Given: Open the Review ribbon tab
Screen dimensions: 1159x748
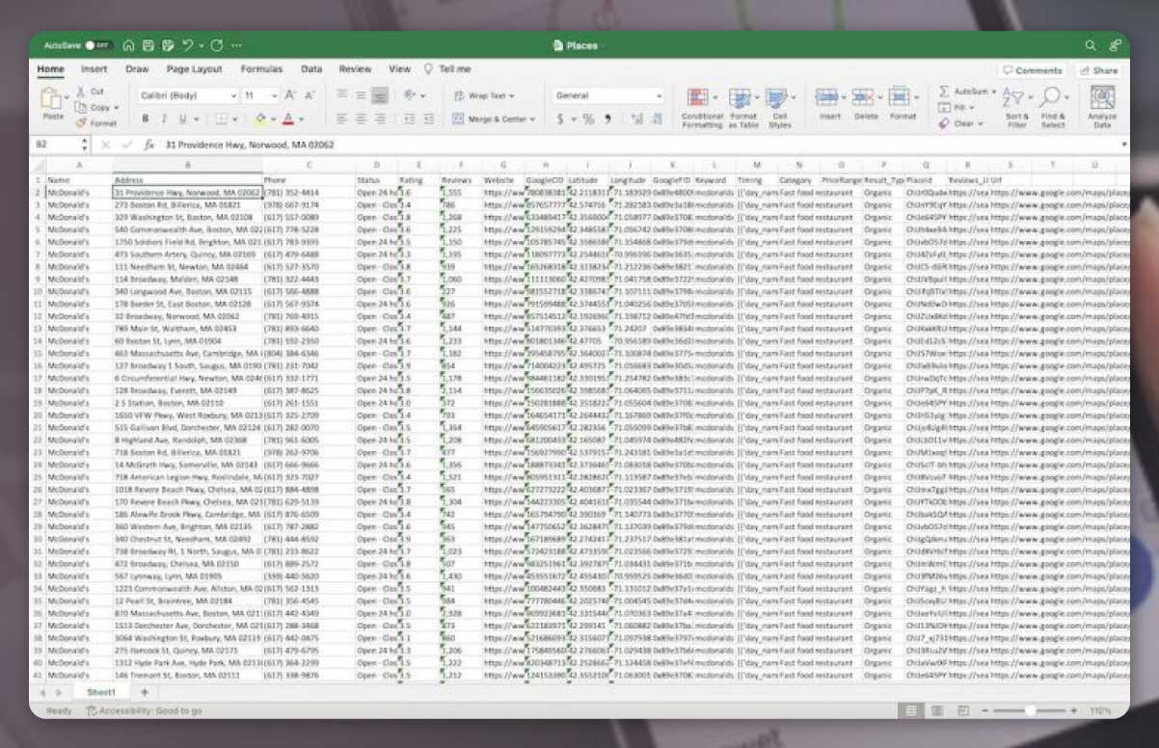Looking at the screenshot, I should point(355,69).
